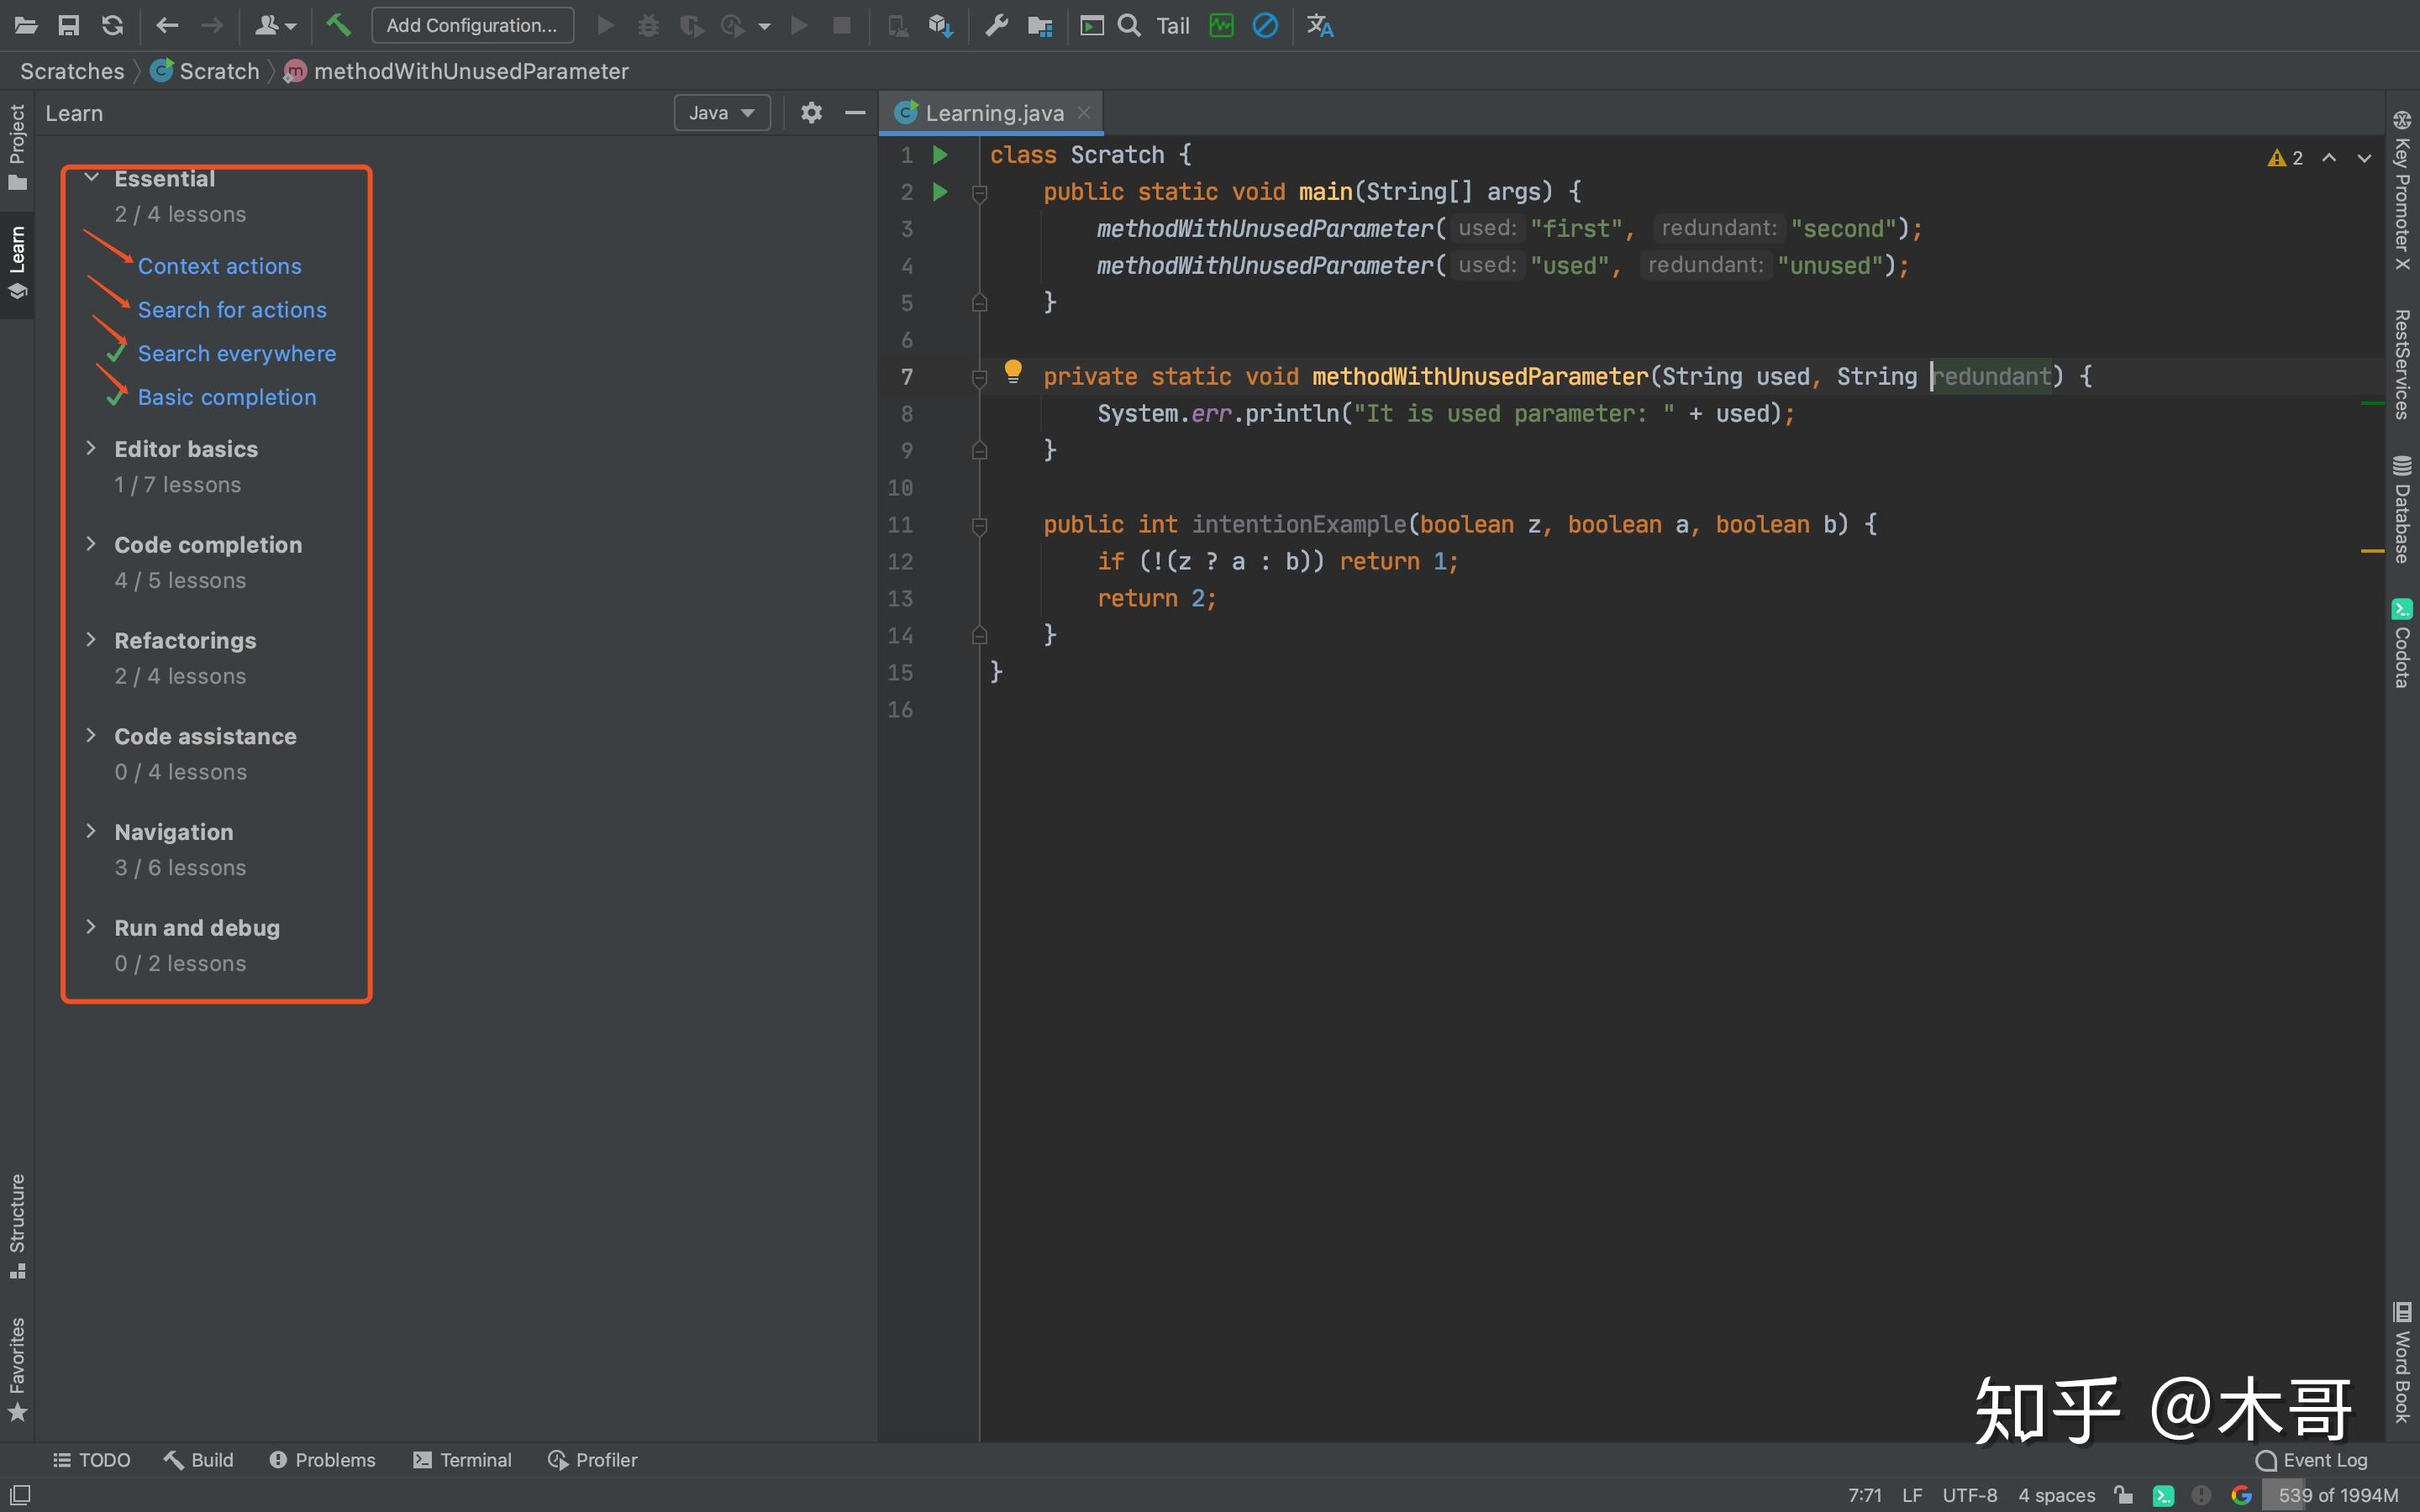Hide the Learn panel with minus icon
The width and height of the screenshot is (2420, 1512).
click(x=855, y=113)
